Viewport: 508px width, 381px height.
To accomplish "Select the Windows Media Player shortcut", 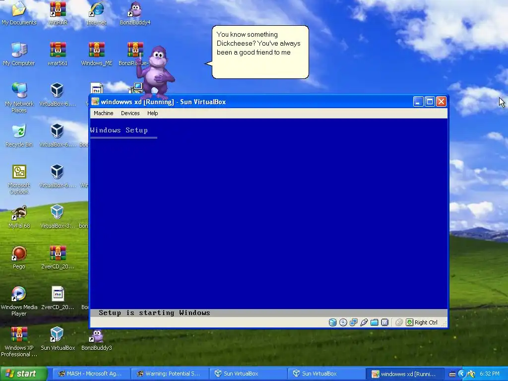I will pyautogui.click(x=19, y=301).
